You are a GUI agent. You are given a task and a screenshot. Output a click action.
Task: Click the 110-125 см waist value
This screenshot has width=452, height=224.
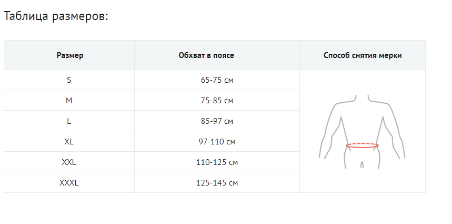[x=217, y=162]
